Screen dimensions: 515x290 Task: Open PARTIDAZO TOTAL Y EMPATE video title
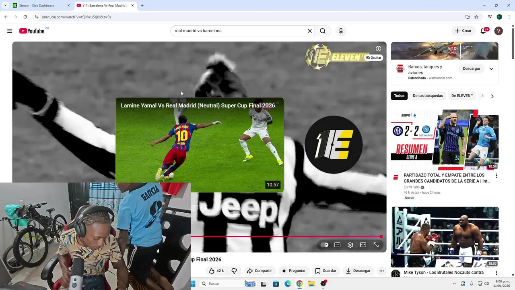(447, 178)
